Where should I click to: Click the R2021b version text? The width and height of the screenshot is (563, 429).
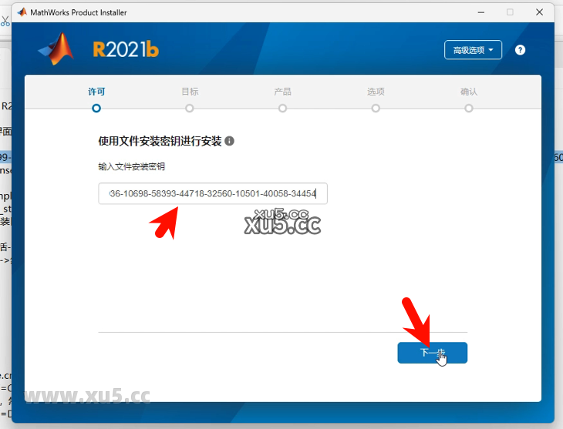point(126,49)
